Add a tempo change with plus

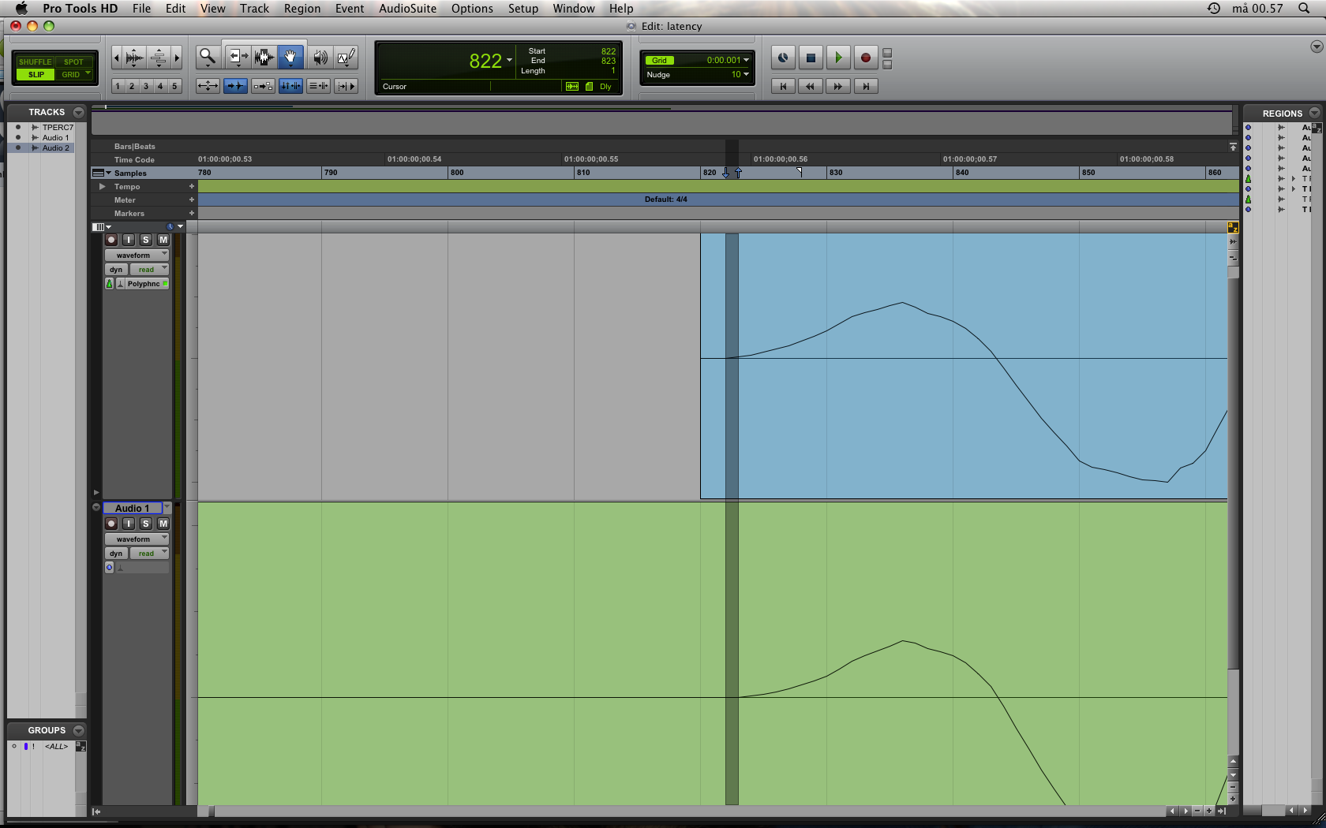[x=191, y=186]
